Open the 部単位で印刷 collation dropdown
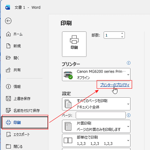This screenshot has width=150, height=150. (96, 140)
